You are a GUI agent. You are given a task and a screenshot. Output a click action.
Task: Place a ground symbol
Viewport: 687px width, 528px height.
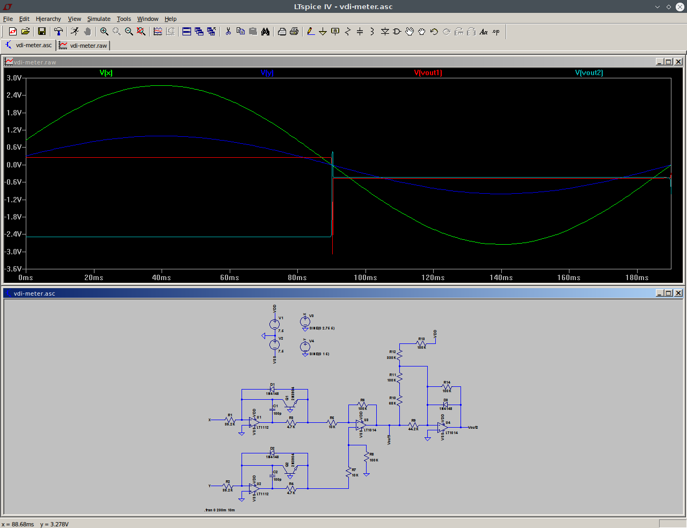click(x=323, y=32)
